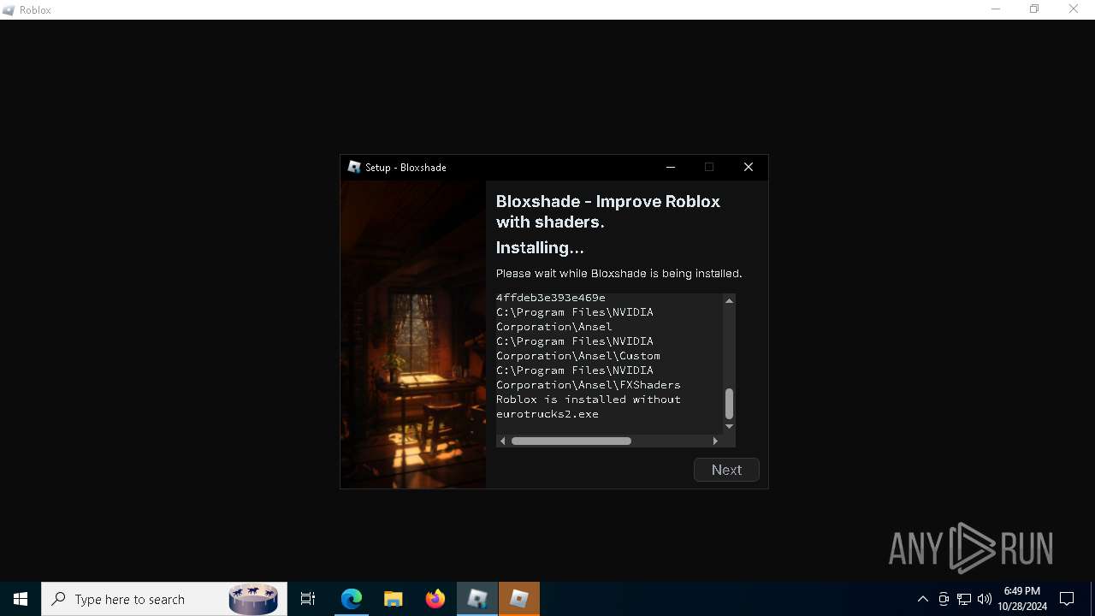Click the disabled maximize button of Bloxshade setup

(x=709, y=167)
